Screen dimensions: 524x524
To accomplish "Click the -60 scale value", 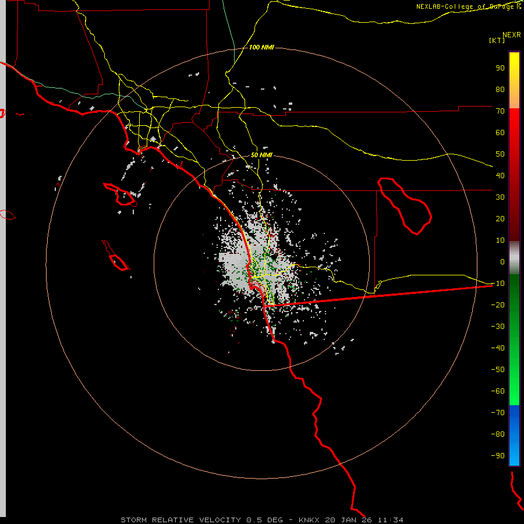I will point(498,391).
